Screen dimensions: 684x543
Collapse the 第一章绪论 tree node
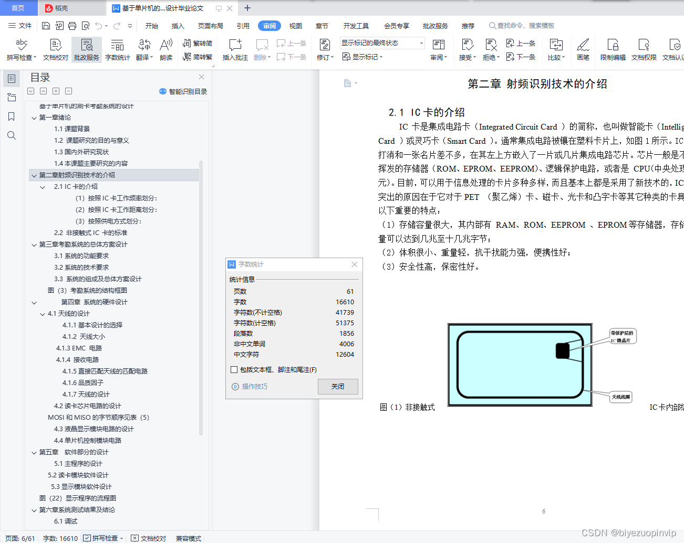click(x=34, y=118)
